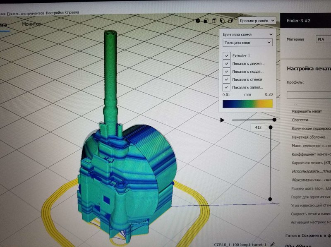The height and width of the screenshot is (247, 331).
Task: Click the pencil icon beside model name
Action: (x=272, y=244)
